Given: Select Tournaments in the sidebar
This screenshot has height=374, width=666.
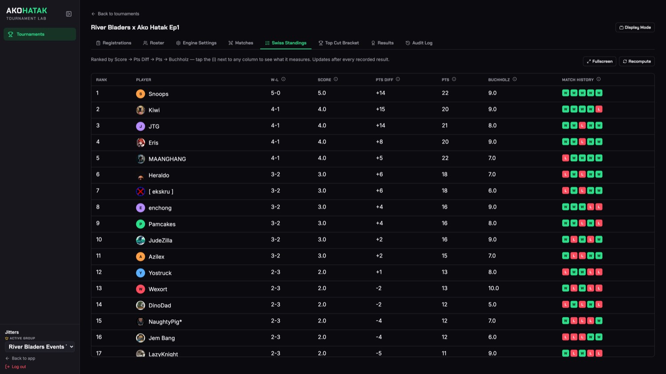Looking at the screenshot, I should tap(40, 34).
